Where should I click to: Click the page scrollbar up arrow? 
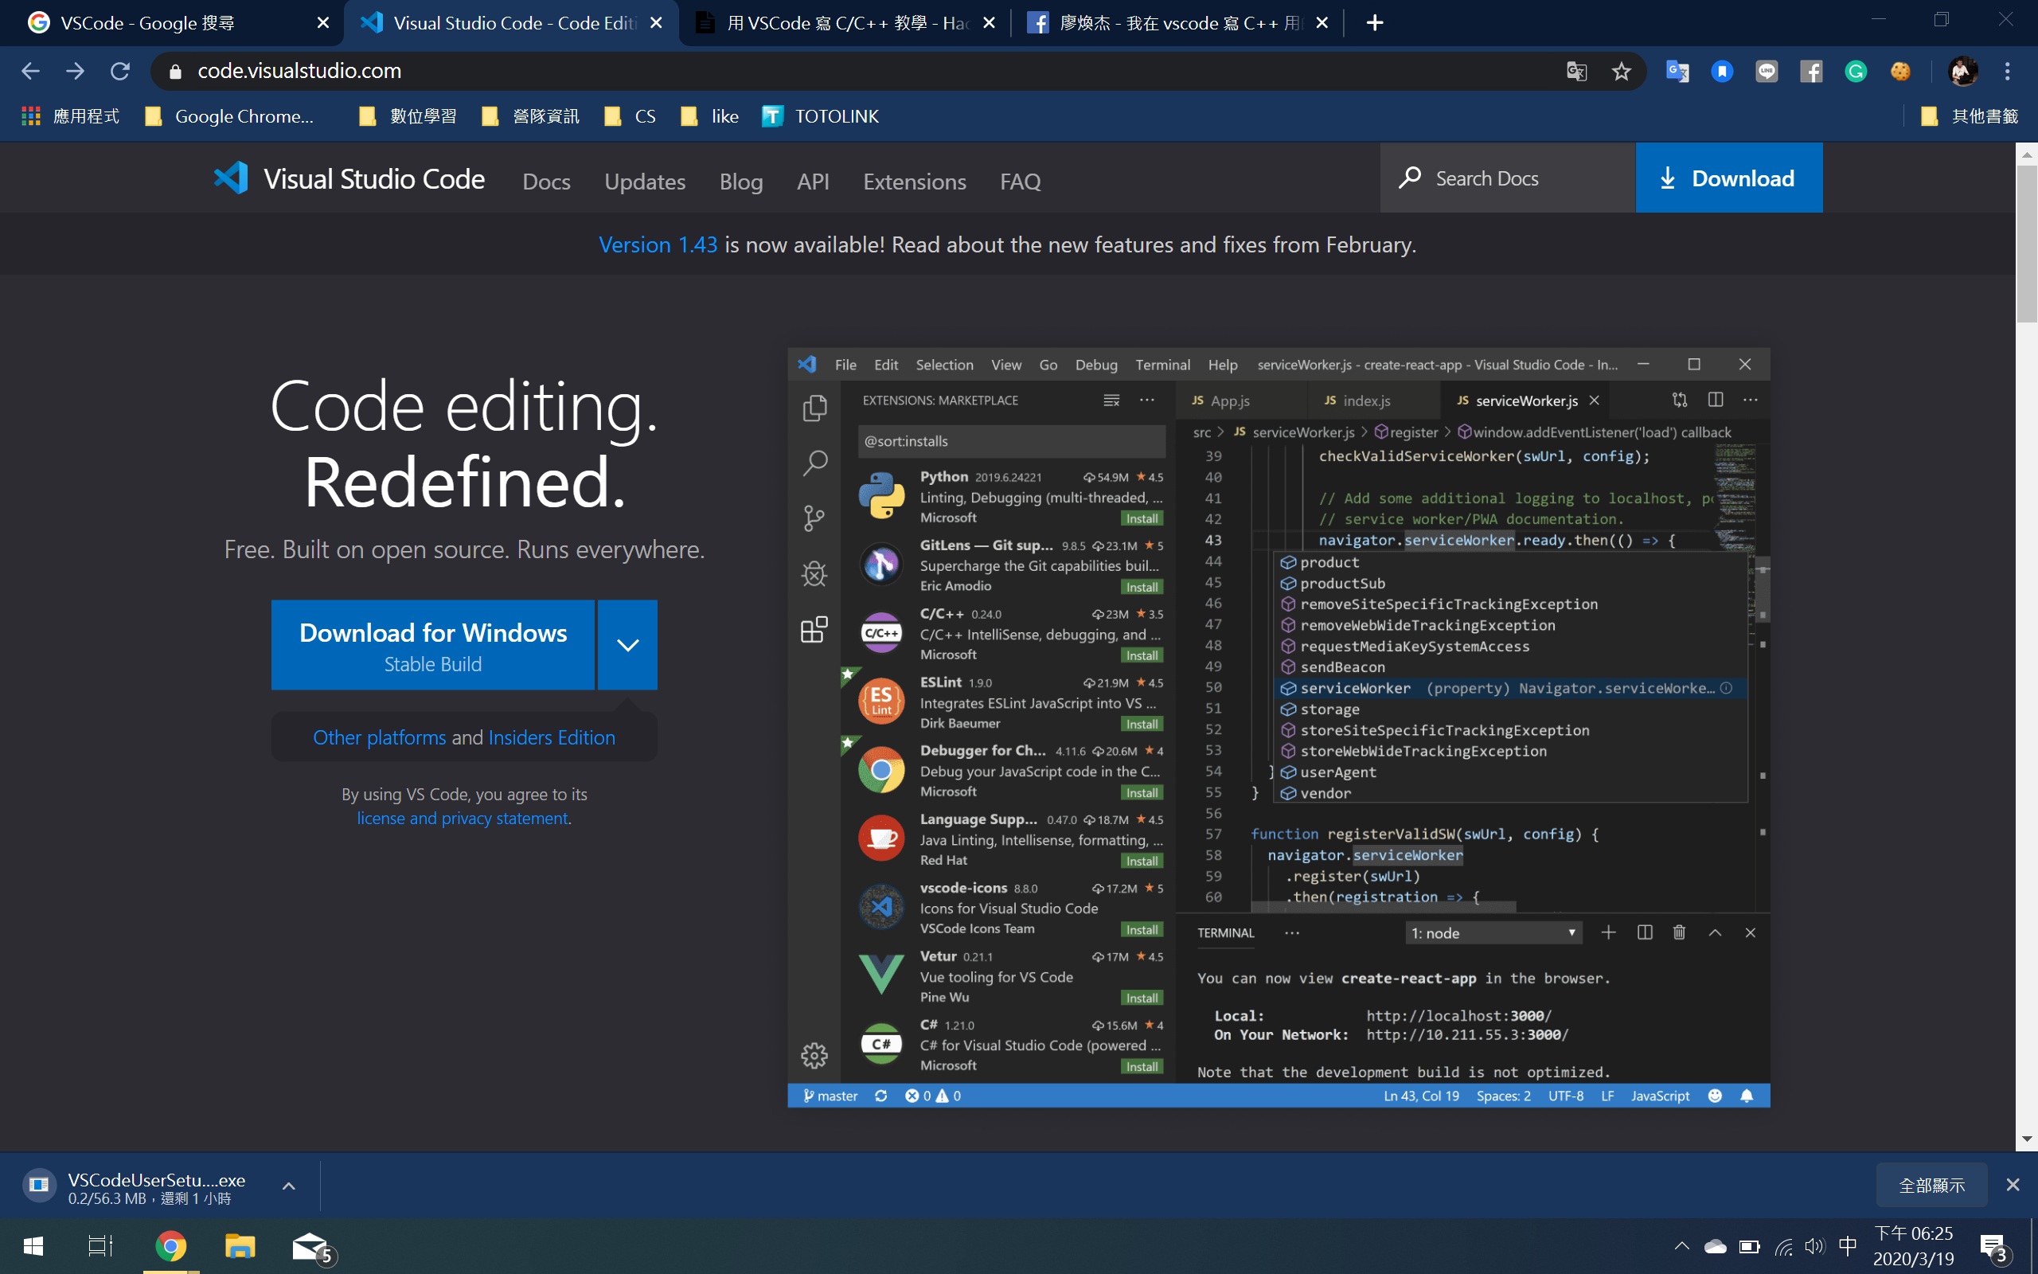tap(2026, 154)
